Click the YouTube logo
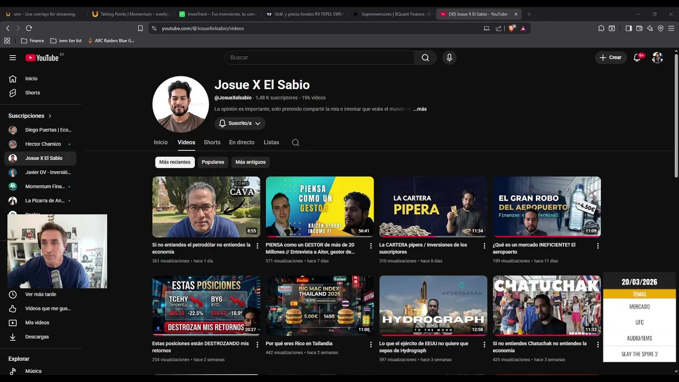The height and width of the screenshot is (382, 679). [42, 58]
